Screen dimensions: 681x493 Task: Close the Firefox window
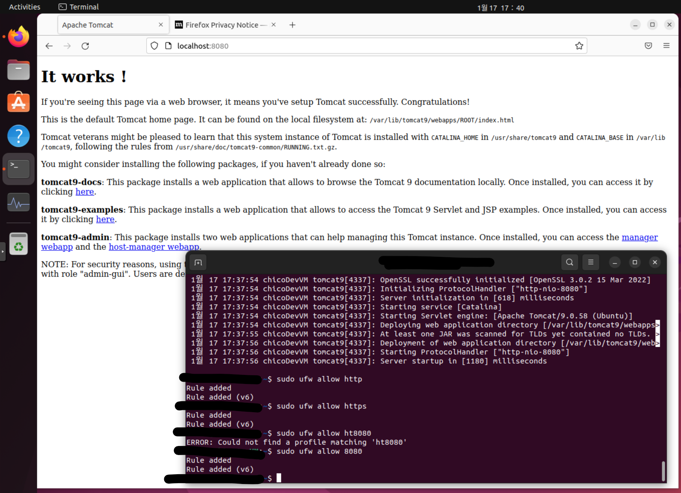[x=669, y=25]
